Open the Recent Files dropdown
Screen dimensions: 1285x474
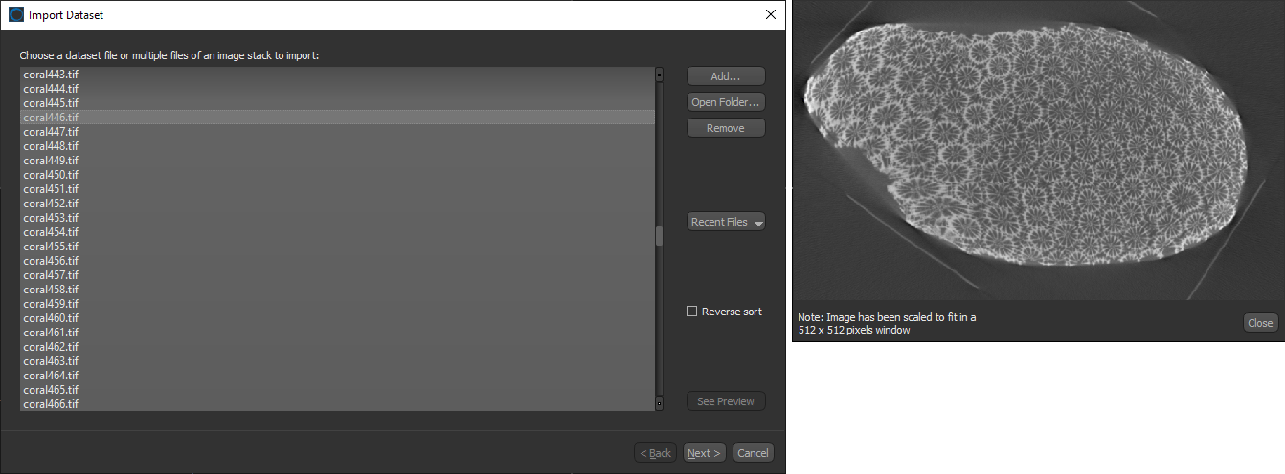coord(726,222)
